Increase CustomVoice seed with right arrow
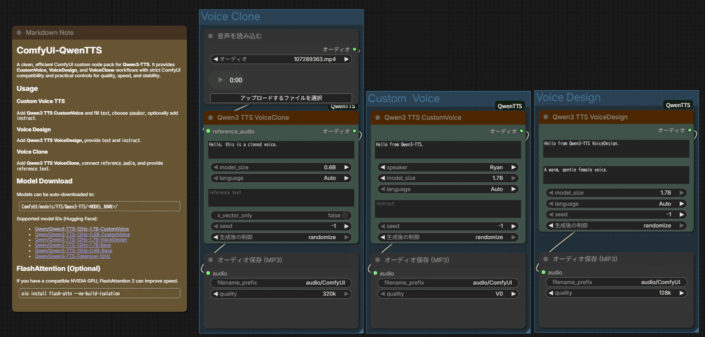Image resolution: width=705 pixels, height=337 pixels. (x=514, y=226)
